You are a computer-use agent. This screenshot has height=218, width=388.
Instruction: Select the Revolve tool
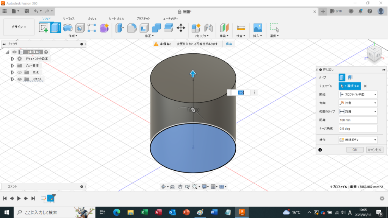(x=67, y=28)
